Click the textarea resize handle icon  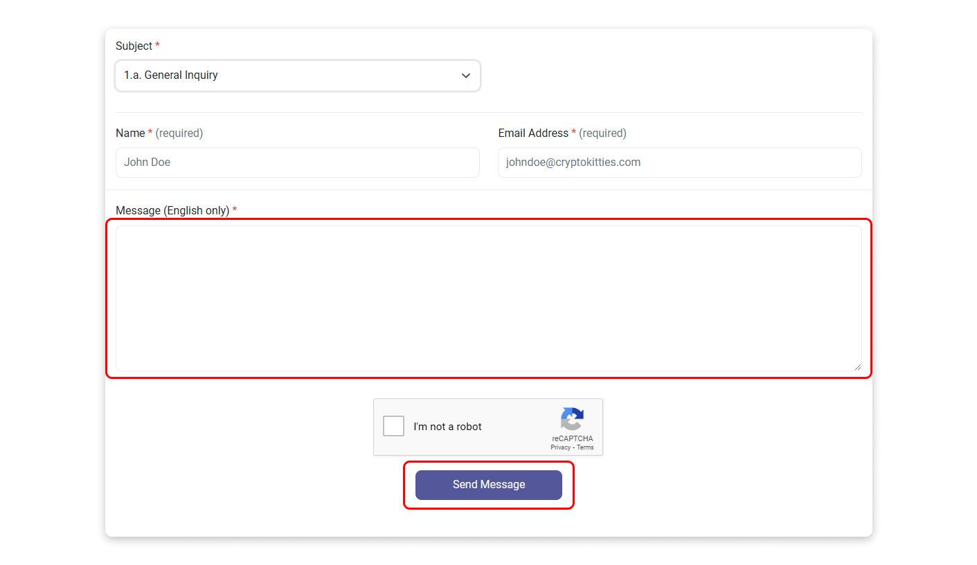(x=857, y=367)
